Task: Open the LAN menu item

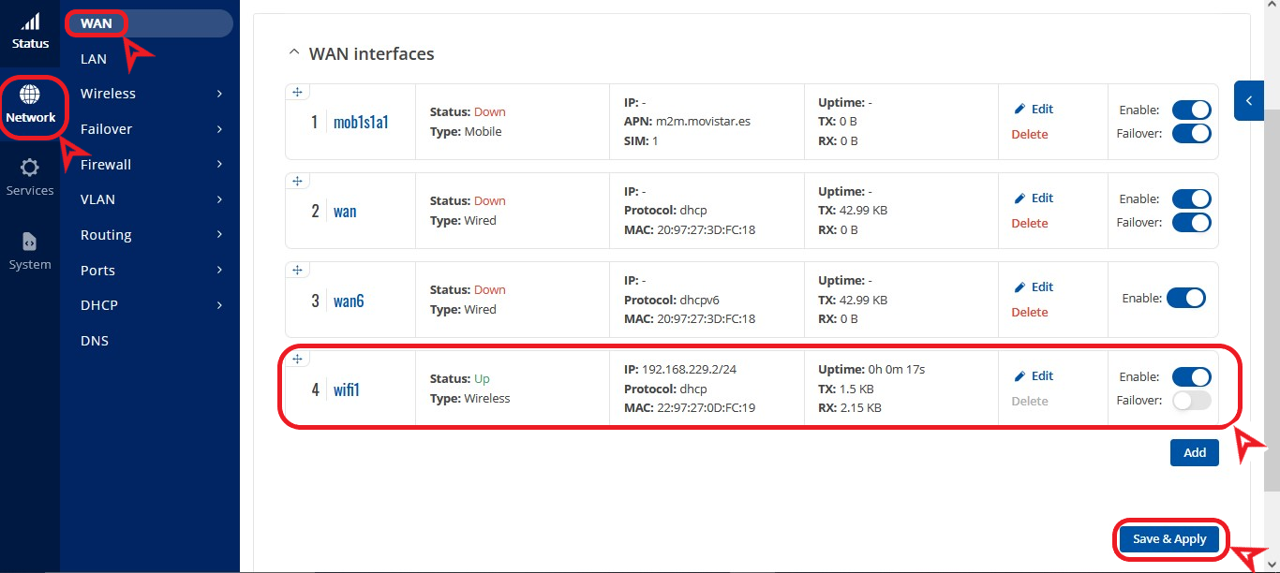Action: click(94, 59)
